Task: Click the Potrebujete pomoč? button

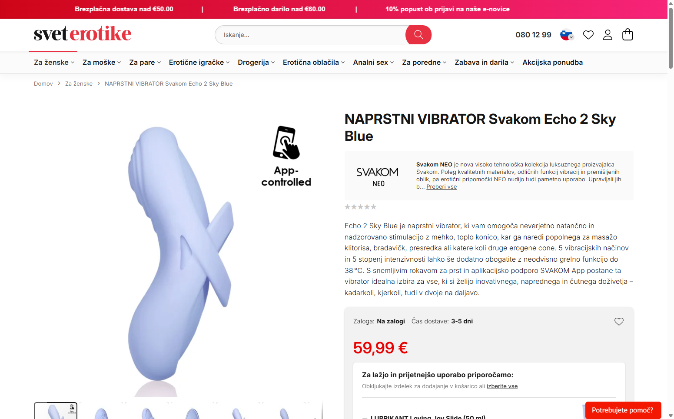Action: [x=623, y=410]
